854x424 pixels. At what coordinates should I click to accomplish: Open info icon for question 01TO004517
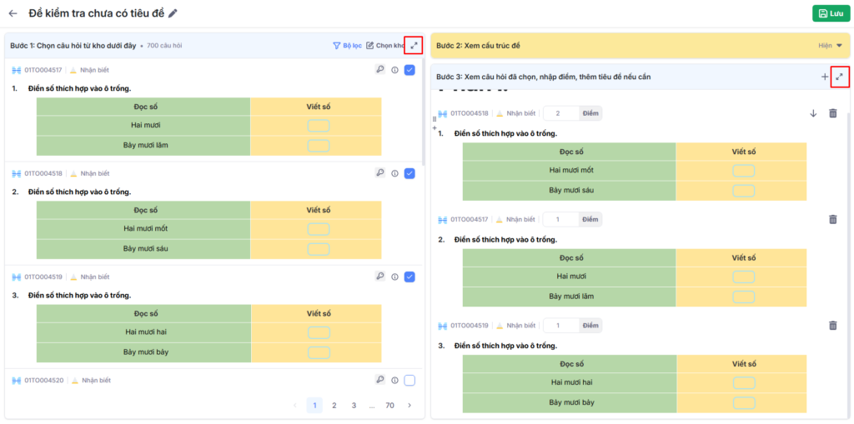click(394, 70)
